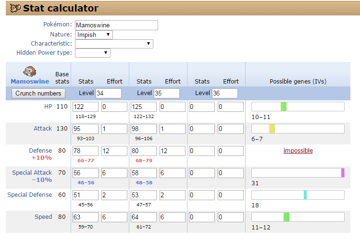The image size is (360, 240).
Task: Click the Attack stat label
Action: [43, 129]
